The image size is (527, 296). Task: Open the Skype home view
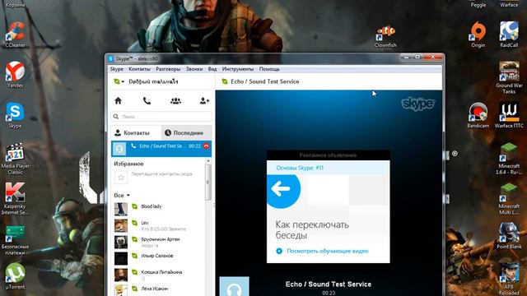click(x=118, y=100)
